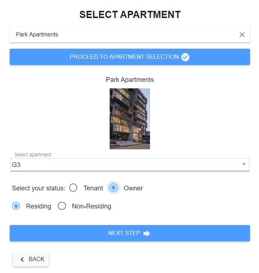Click the checkmark icon on Proceed button
259x273 pixels.
185,57
